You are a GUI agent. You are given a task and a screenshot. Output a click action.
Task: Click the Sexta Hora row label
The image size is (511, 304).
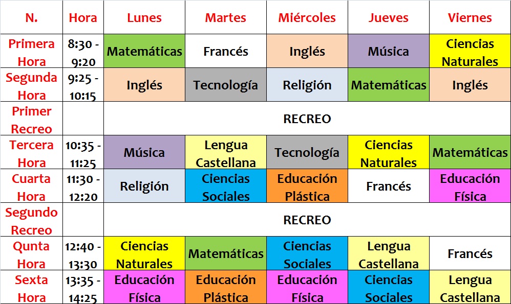click(31, 288)
